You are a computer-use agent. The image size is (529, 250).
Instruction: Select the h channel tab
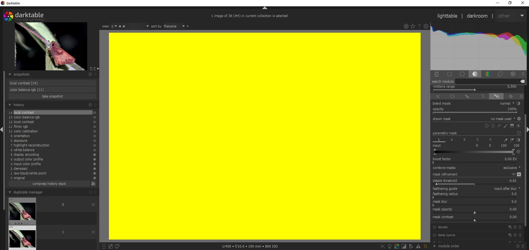click(490, 140)
